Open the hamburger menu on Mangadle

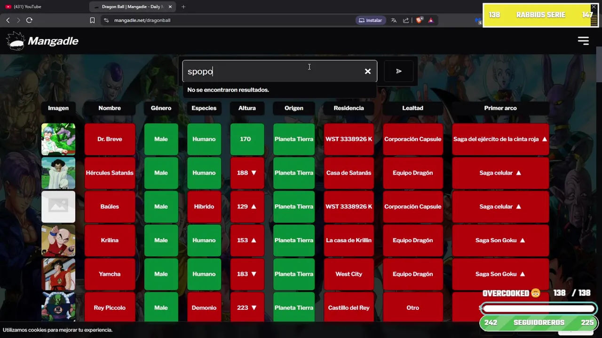pyautogui.click(x=583, y=41)
